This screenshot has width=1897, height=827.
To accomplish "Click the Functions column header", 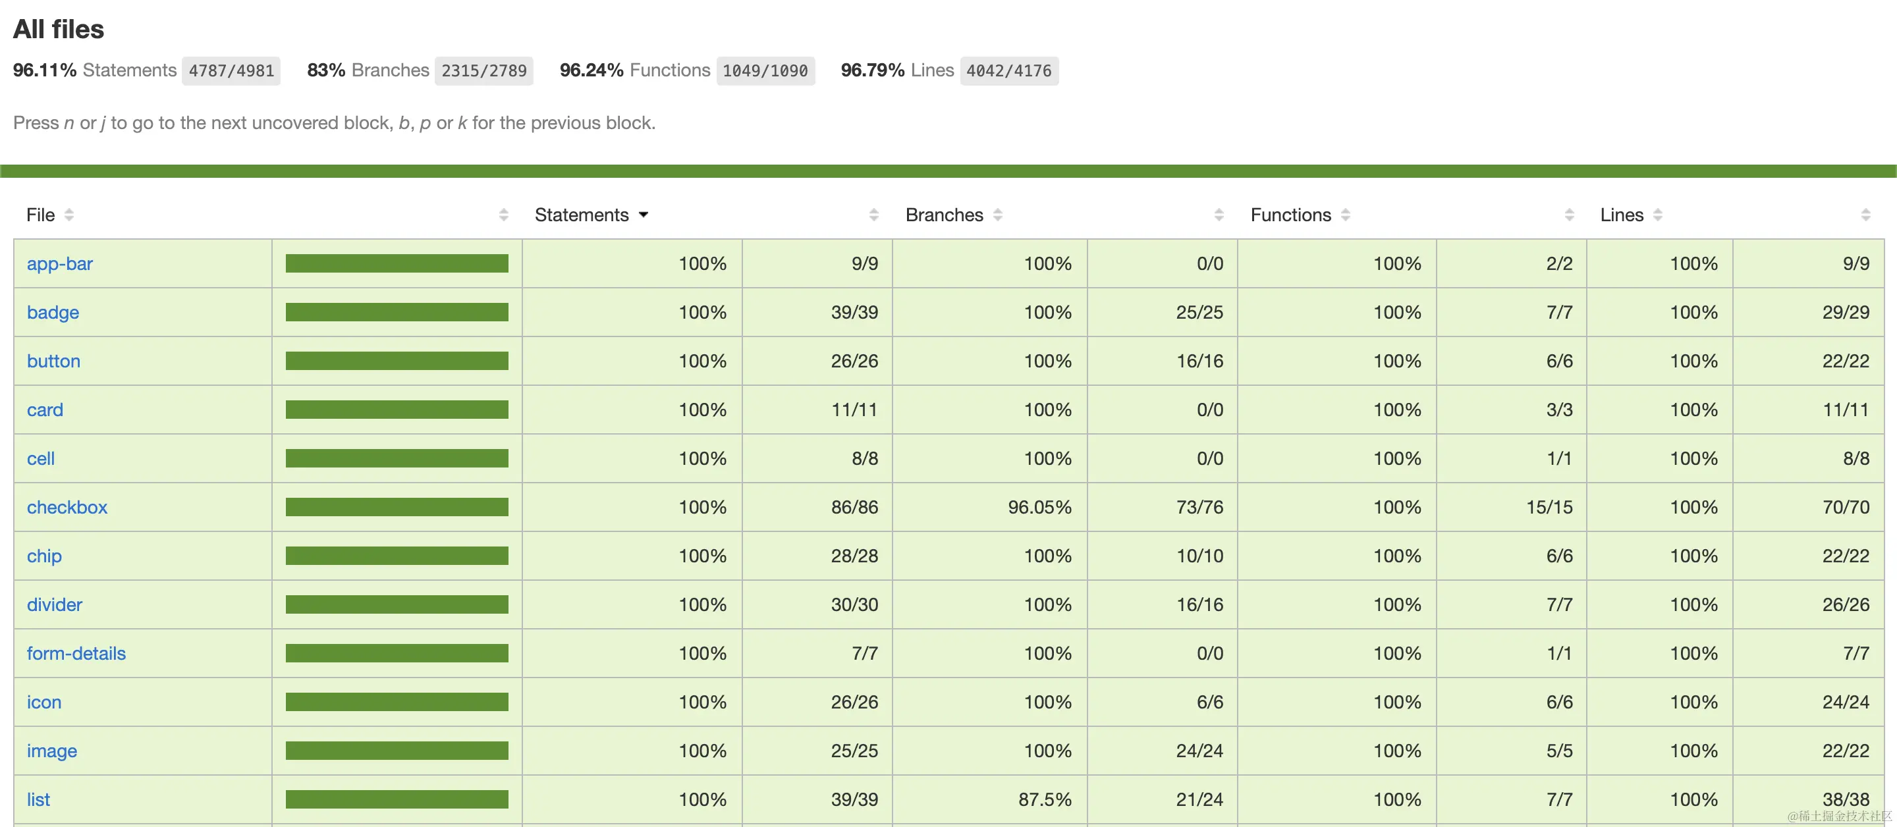I will 1290,215.
